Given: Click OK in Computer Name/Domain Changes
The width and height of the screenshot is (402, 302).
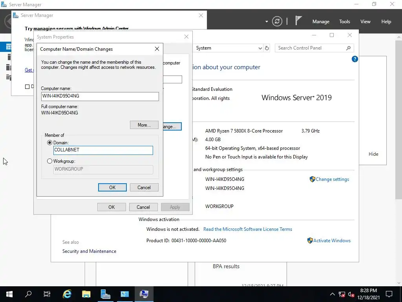Looking at the screenshot, I should [112, 188].
